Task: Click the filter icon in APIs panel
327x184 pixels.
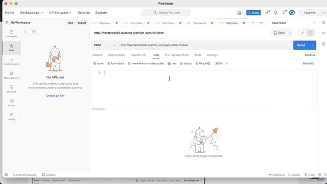Action: [x=33, y=32]
